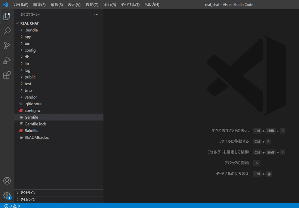Expand the .bundle folder
This screenshot has height=208, width=299.
[22, 30]
